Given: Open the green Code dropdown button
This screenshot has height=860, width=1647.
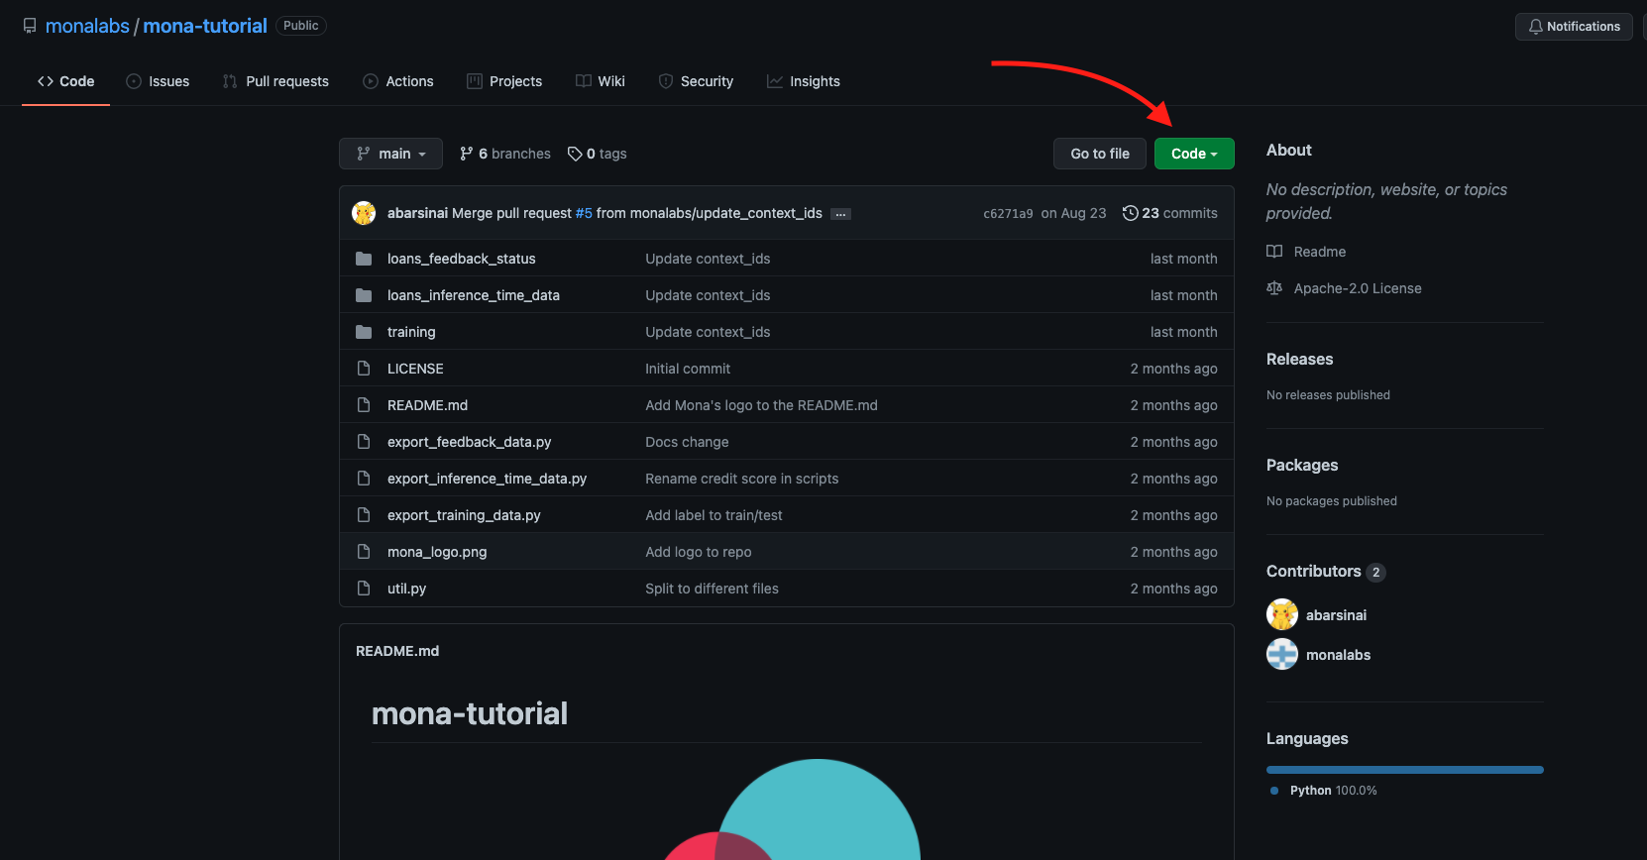Looking at the screenshot, I should (1194, 154).
